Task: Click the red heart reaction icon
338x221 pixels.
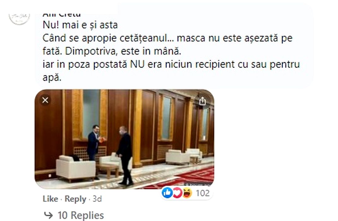Action: coord(177,193)
